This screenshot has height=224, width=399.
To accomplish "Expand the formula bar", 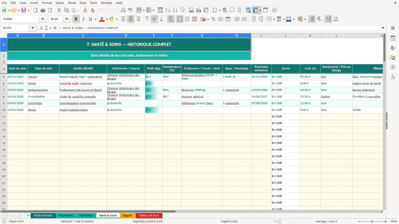I will pos(383,28).
